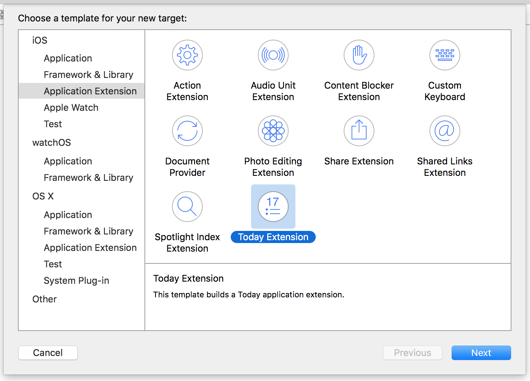The width and height of the screenshot is (530, 381).
Task: Pick the Share Extension icon
Action: pos(359,131)
